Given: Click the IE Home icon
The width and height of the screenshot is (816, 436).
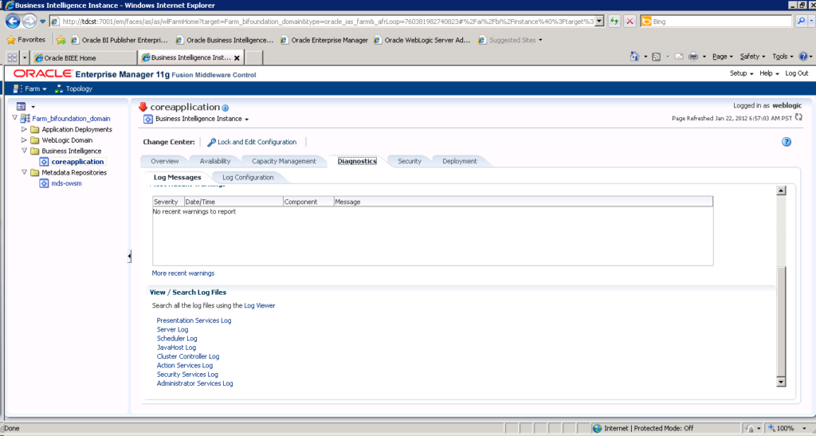Looking at the screenshot, I should (x=634, y=57).
